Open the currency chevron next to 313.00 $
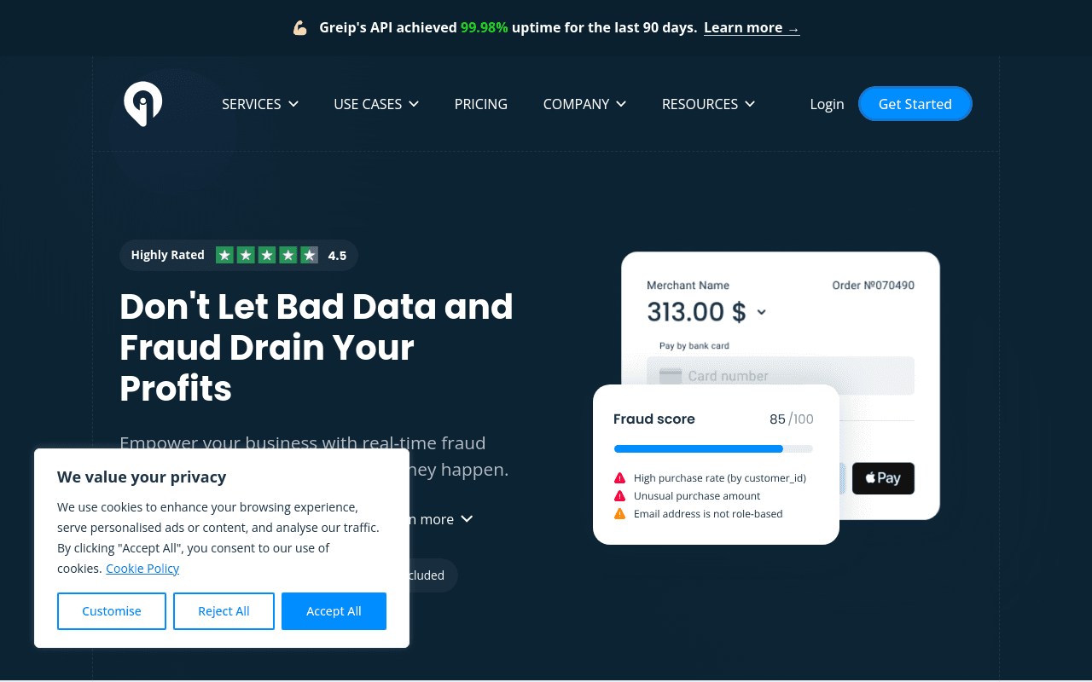 pyautogui.click(x=762, y=313)
